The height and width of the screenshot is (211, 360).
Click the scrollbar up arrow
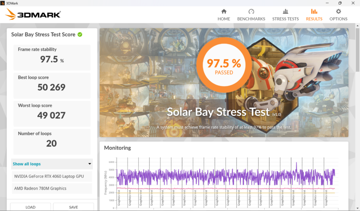tap(357, 26)
